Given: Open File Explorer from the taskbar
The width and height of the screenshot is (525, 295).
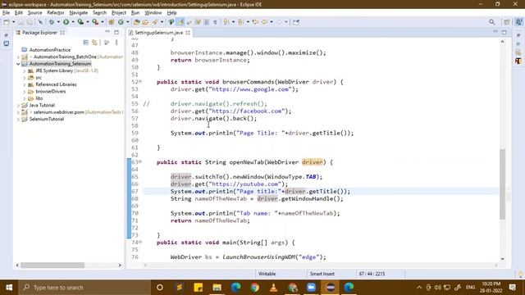Looking at the screenshot, I should click(217, 288).
